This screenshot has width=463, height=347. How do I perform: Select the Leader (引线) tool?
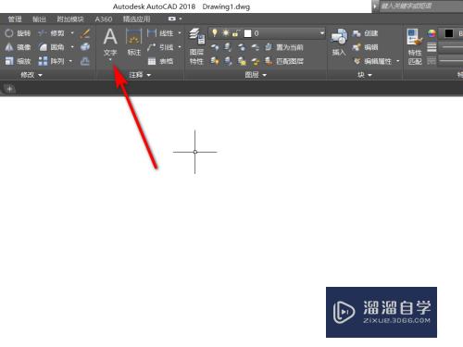[160, 47]
